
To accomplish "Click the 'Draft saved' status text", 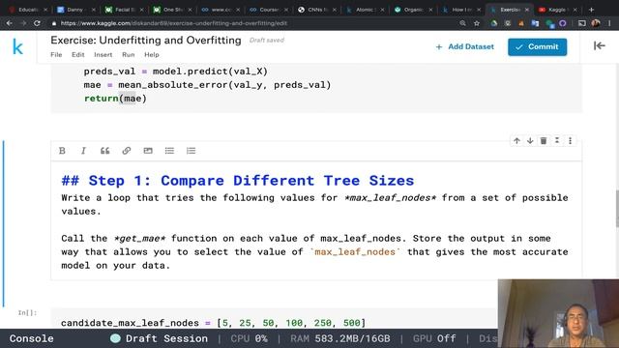I will 267,41.
